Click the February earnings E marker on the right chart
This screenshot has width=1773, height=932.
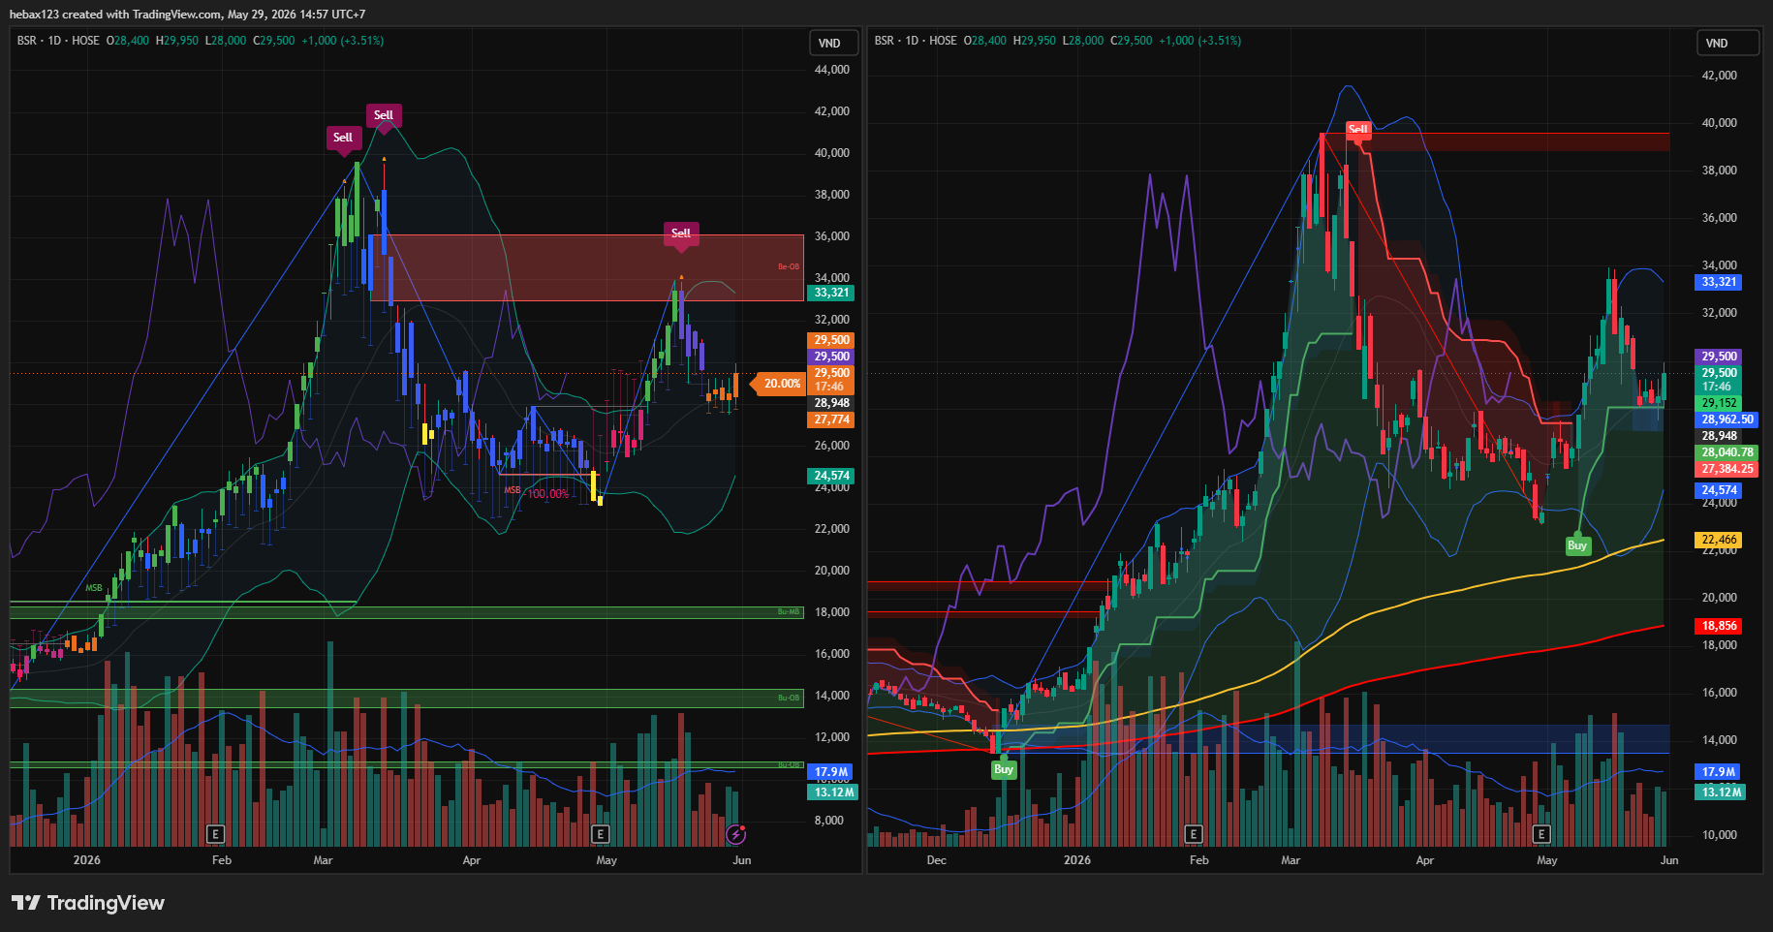pos(1194,834)
